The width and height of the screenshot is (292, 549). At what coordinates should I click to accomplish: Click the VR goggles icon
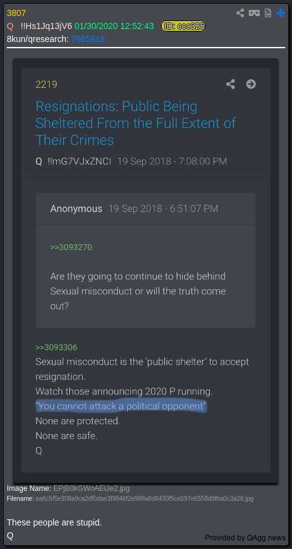pos(254,13)
